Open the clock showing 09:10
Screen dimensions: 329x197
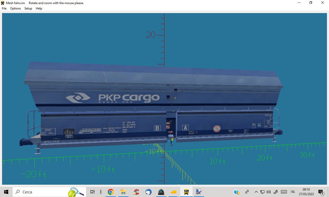pyautogui.click(x=306, y=192)
